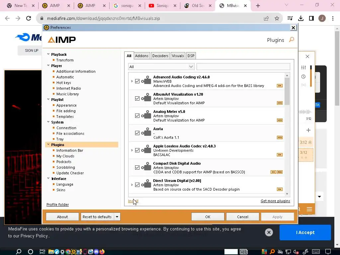Click the AIMP logo in Preferences header
340x255 pixels.
tap(62, 40)
